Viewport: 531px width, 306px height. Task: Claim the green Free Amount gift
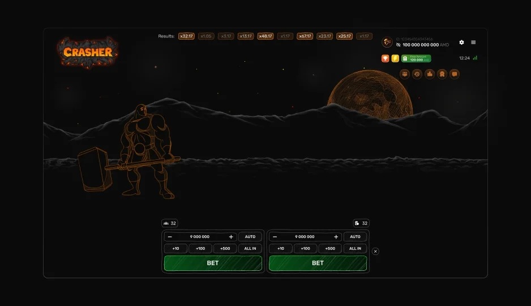point(416,58)
